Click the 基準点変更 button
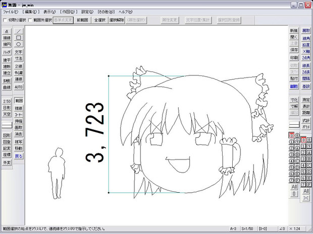Viewport: 313px width, 234px height. point(63,20)
